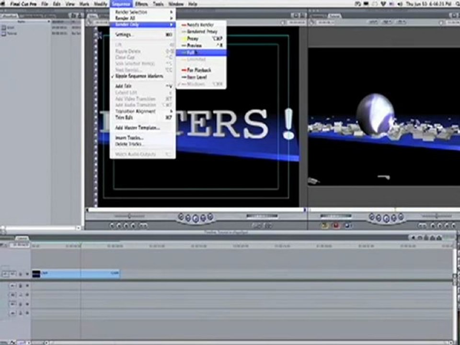Click Viewer shuttle control slider
This screenshot has height=345, width=460.
click(x=129, y=216)
